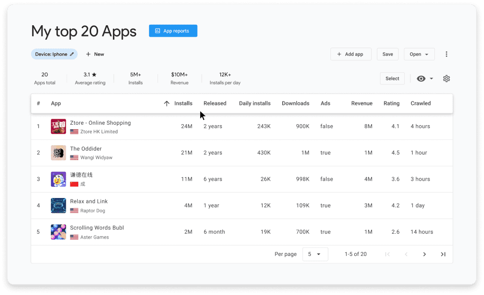Click the sort arrow beside Installs
The width and height of the screenshot is (484, 295).
[x=166, y=103]
